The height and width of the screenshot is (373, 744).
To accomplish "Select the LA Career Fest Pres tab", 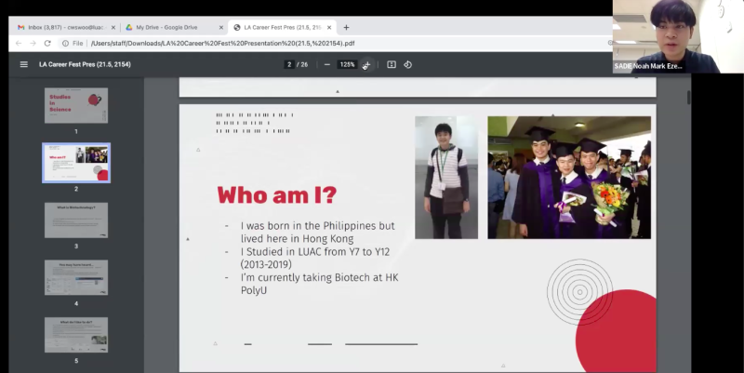I will point(283,28).
